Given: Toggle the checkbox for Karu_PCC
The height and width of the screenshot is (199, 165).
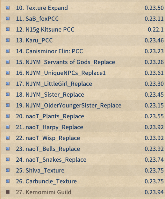Looking at the screenshot, I should [x=8, y=41].
